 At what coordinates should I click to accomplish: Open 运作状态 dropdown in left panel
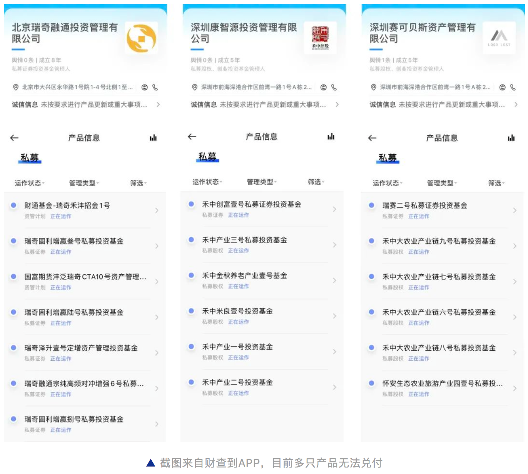(x=30, y=183)
